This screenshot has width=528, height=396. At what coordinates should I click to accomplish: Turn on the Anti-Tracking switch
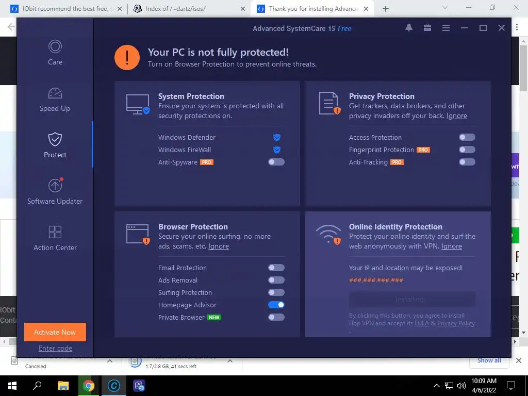tap(467, 162)
